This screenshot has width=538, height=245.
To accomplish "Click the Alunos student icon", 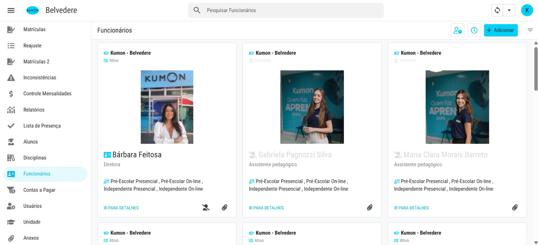I will pyautogui.click(x=11, y=142).
